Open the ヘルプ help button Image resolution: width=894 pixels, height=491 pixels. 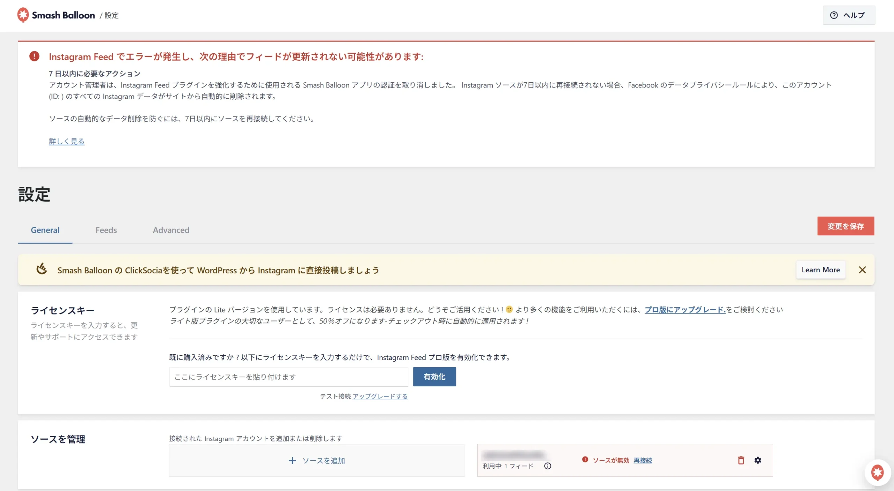point(849,15)
